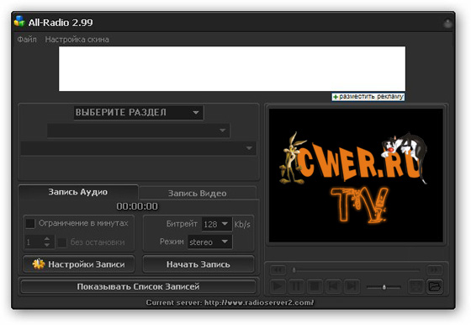This screenshot has width=471, height=325.
Task: Go to the previous track in the player
Action: coord(333,286)
